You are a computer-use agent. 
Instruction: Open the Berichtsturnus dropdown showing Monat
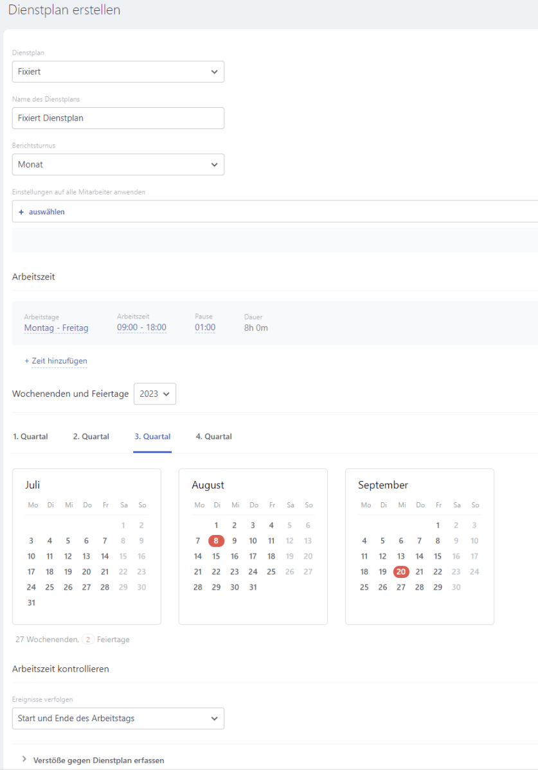[118, 164]
